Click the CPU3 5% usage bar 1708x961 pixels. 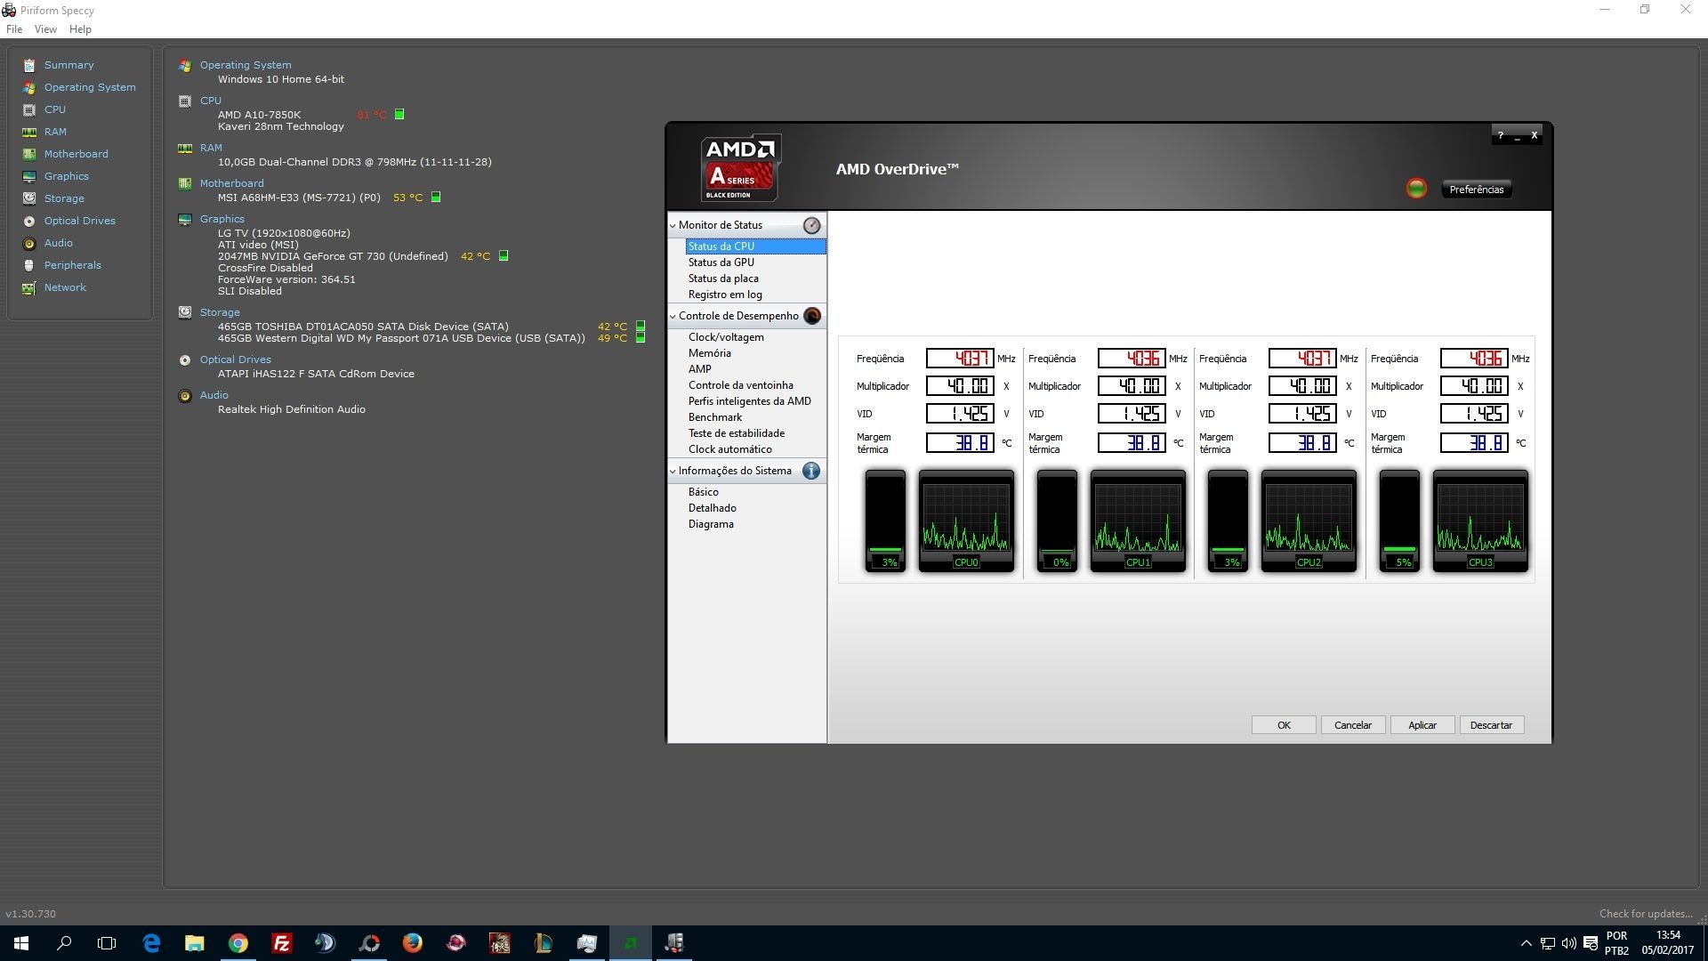click(1399, 521)
